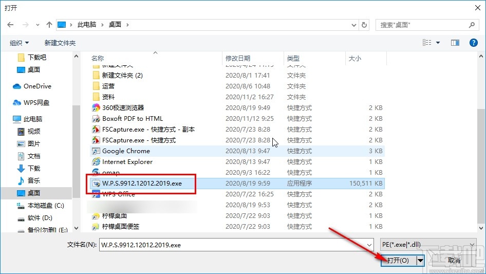This screenshot has height=274, width=486.
Task: Click the 柠檬桌面便签 shortcut icon
Action: pos(96,227)
